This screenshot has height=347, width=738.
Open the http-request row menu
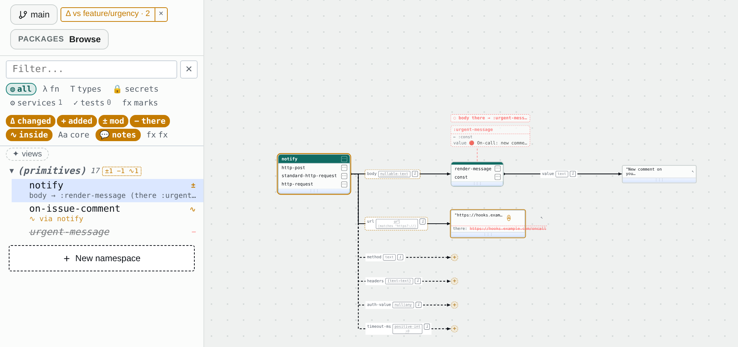[344, 184]
